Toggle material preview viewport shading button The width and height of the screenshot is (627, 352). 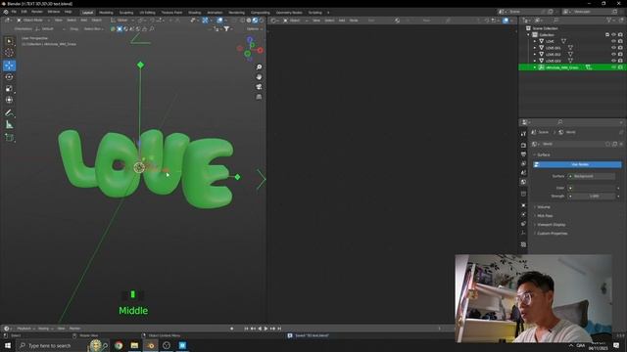[255, 20]
